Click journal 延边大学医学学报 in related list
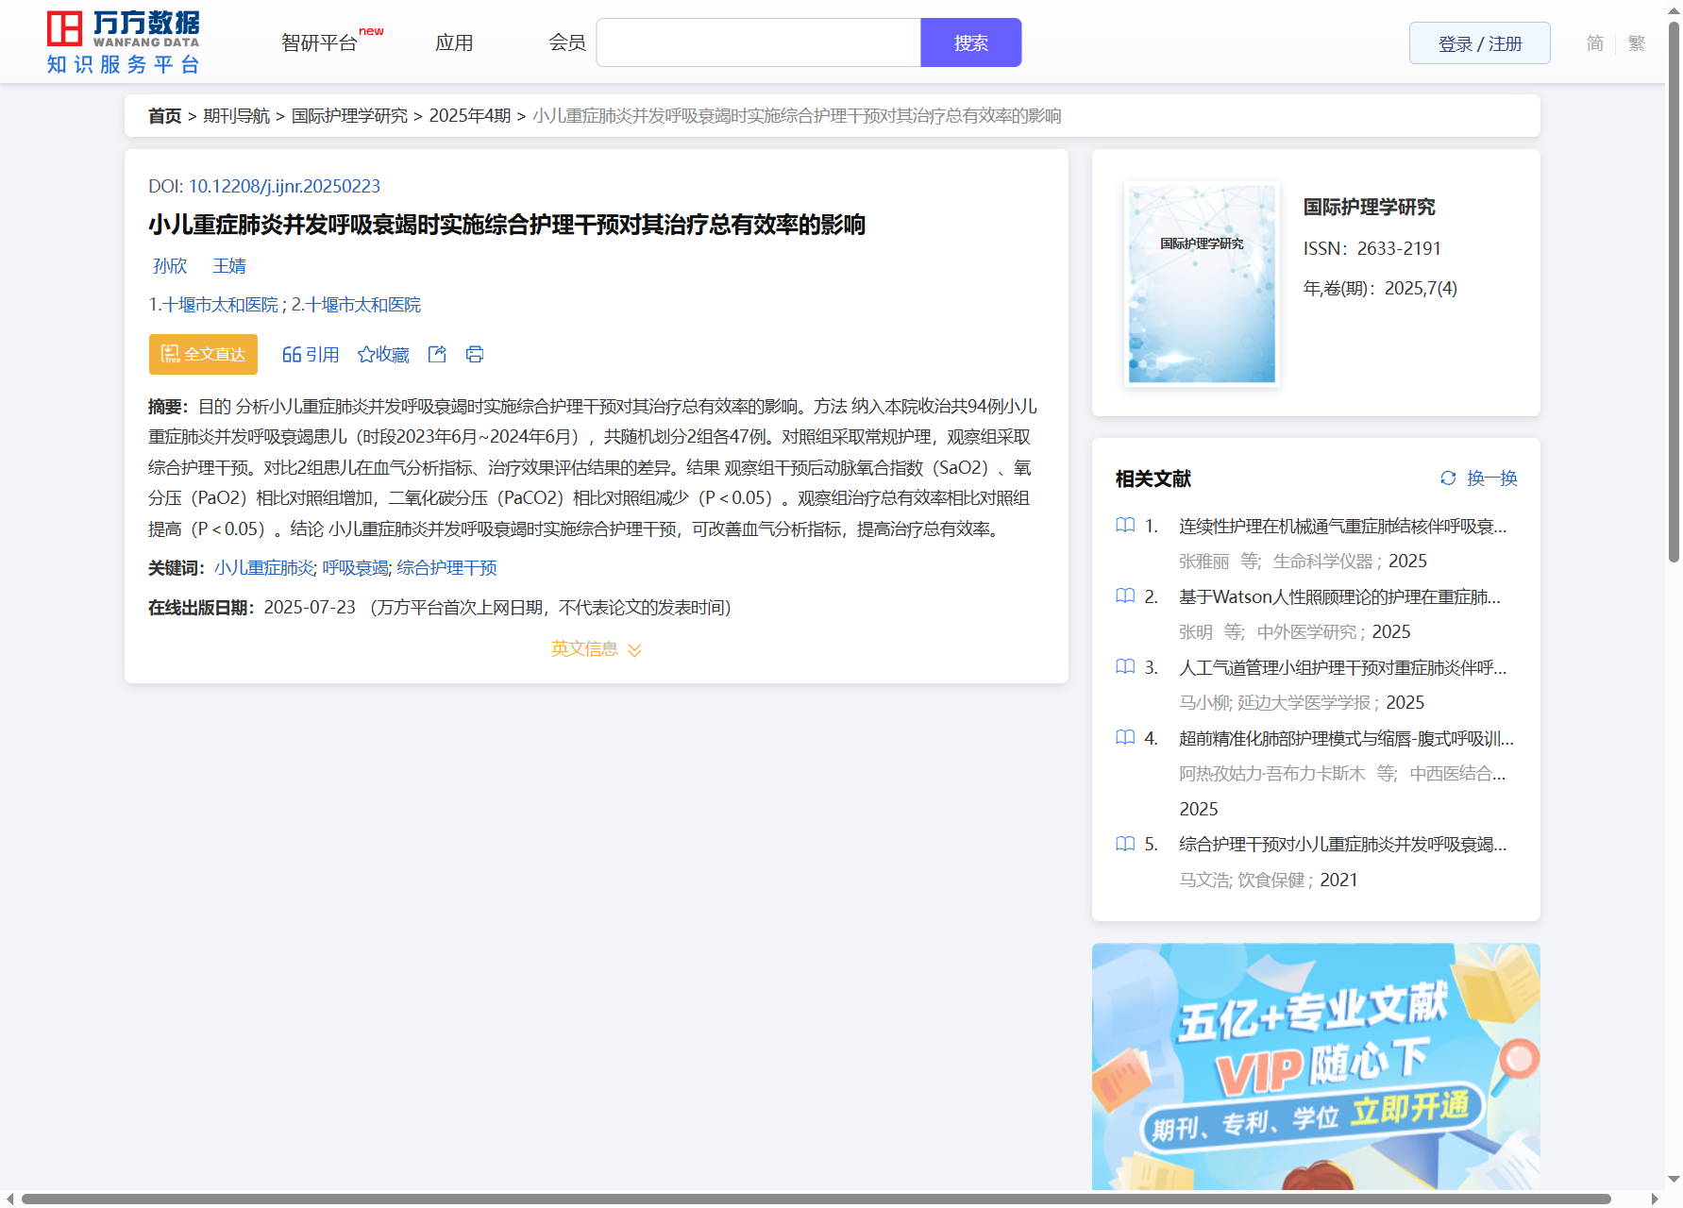Image resolution: width=1683 pixels, height=1208 pixels. [x=1304, y=702]
